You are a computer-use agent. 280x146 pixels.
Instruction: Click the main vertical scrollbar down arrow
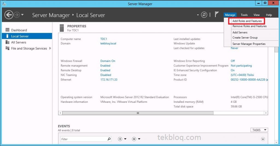276,142
